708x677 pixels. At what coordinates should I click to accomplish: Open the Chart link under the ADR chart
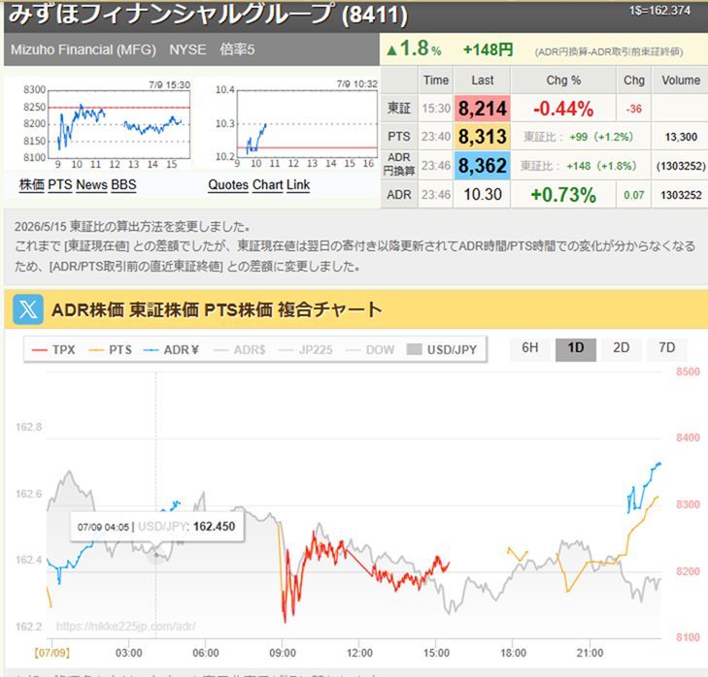(267, 185)
